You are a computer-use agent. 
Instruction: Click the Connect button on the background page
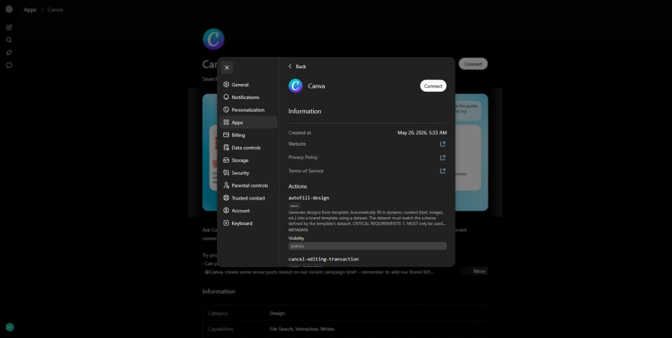pyautogui.click(x=473, y=64)
